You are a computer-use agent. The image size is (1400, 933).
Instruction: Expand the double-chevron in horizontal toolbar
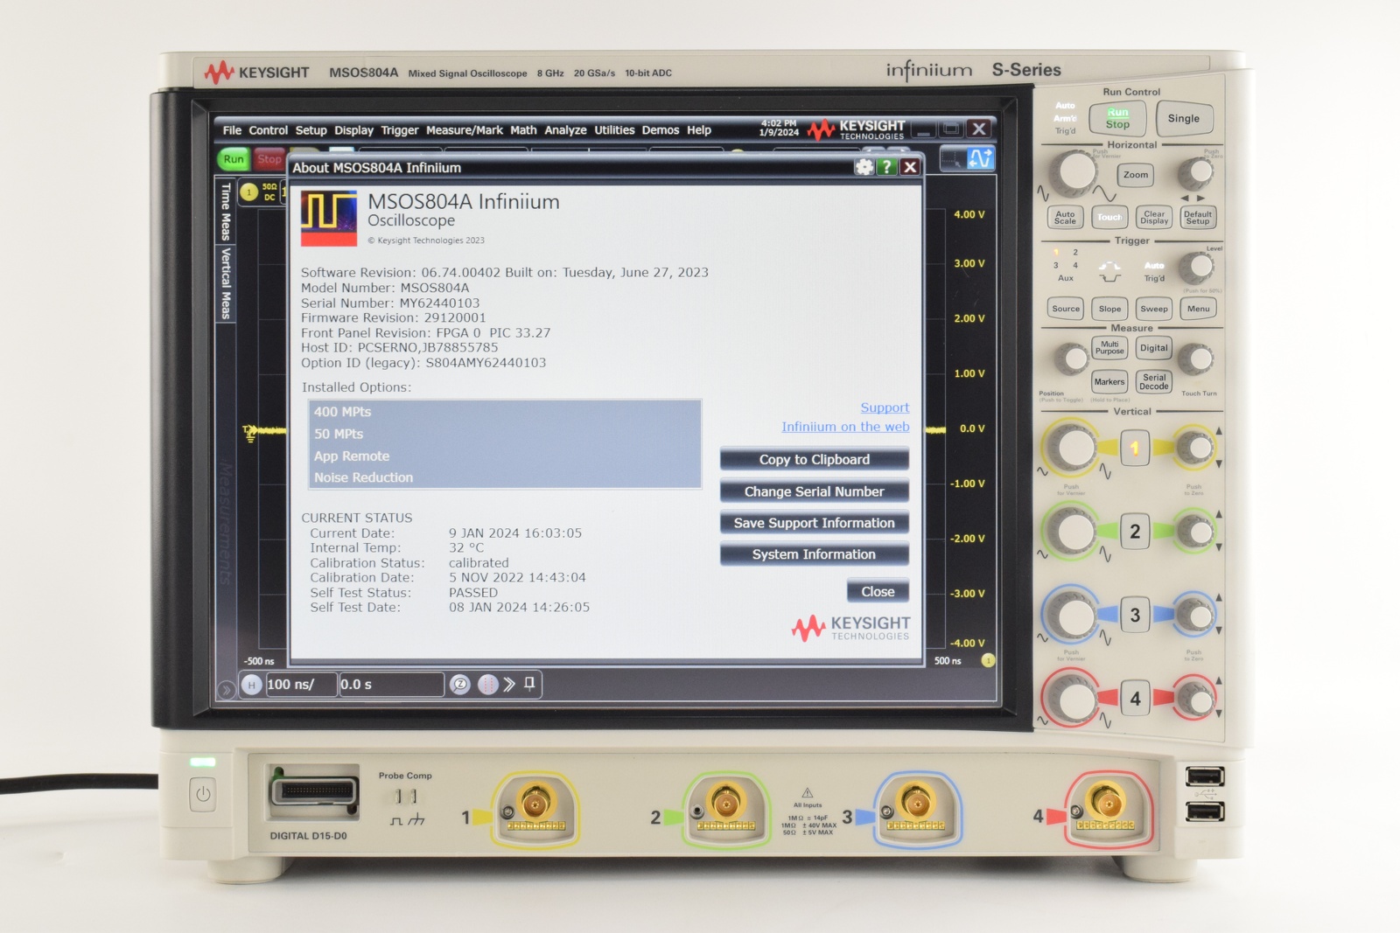click(509, 685)
